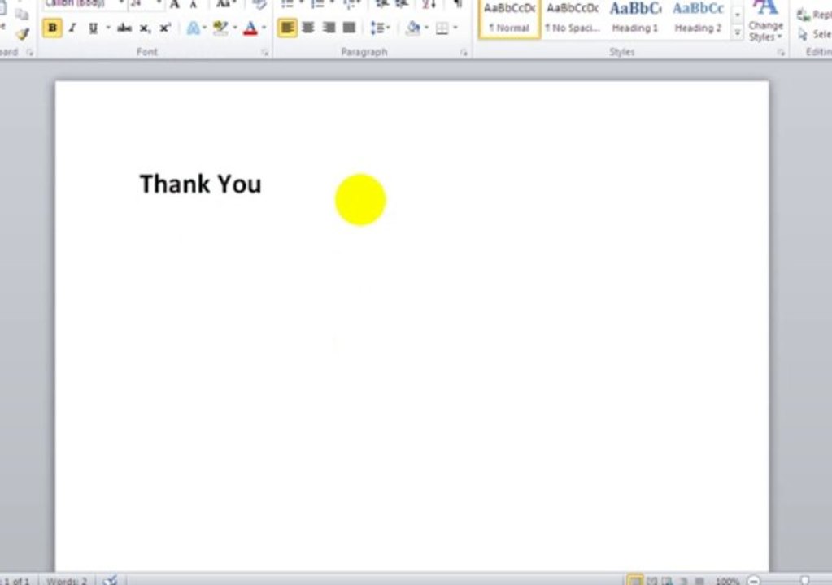Open Styles group dialog launcher

coord(781,52)
